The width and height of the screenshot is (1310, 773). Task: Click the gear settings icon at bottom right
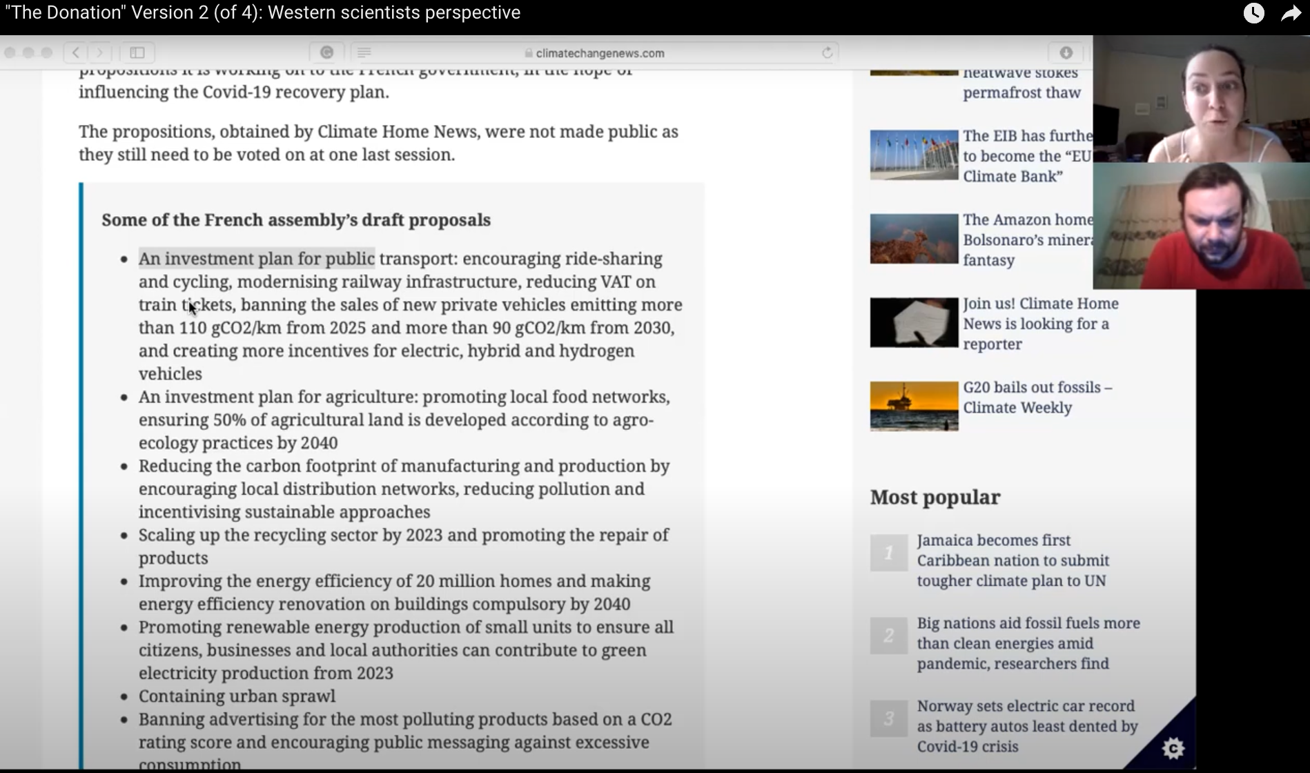click(x=1173, y=747)
